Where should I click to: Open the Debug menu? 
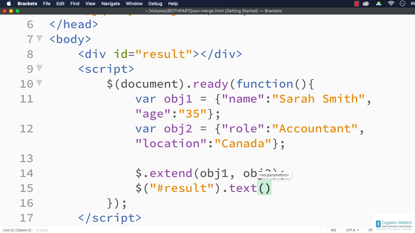(155, 4)
